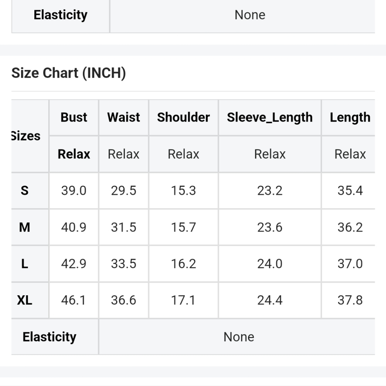
Task: Select the Length column header
Action: coord(350,117)
